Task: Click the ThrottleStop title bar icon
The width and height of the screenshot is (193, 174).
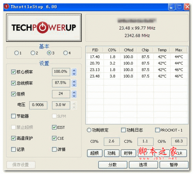Action: tap(7, 7)
